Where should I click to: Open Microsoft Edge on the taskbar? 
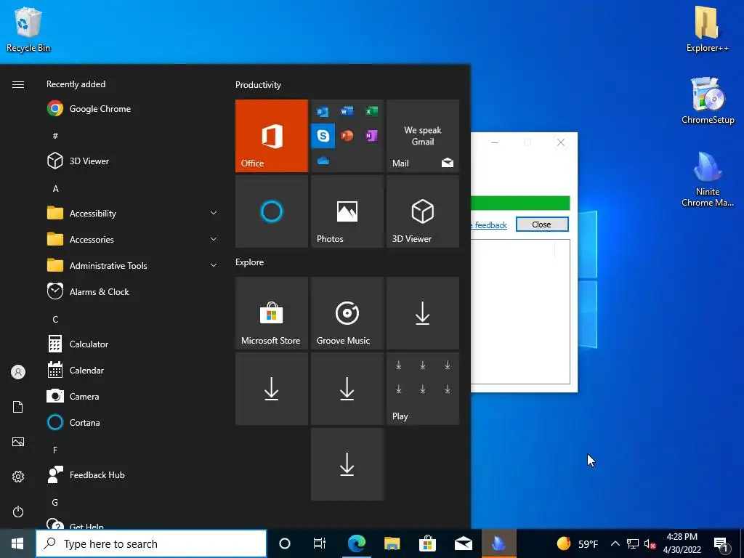[x=356, y=543]
